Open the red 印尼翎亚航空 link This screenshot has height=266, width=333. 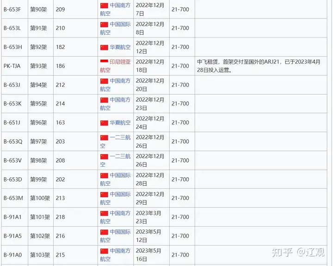click(x=115, y=66)
